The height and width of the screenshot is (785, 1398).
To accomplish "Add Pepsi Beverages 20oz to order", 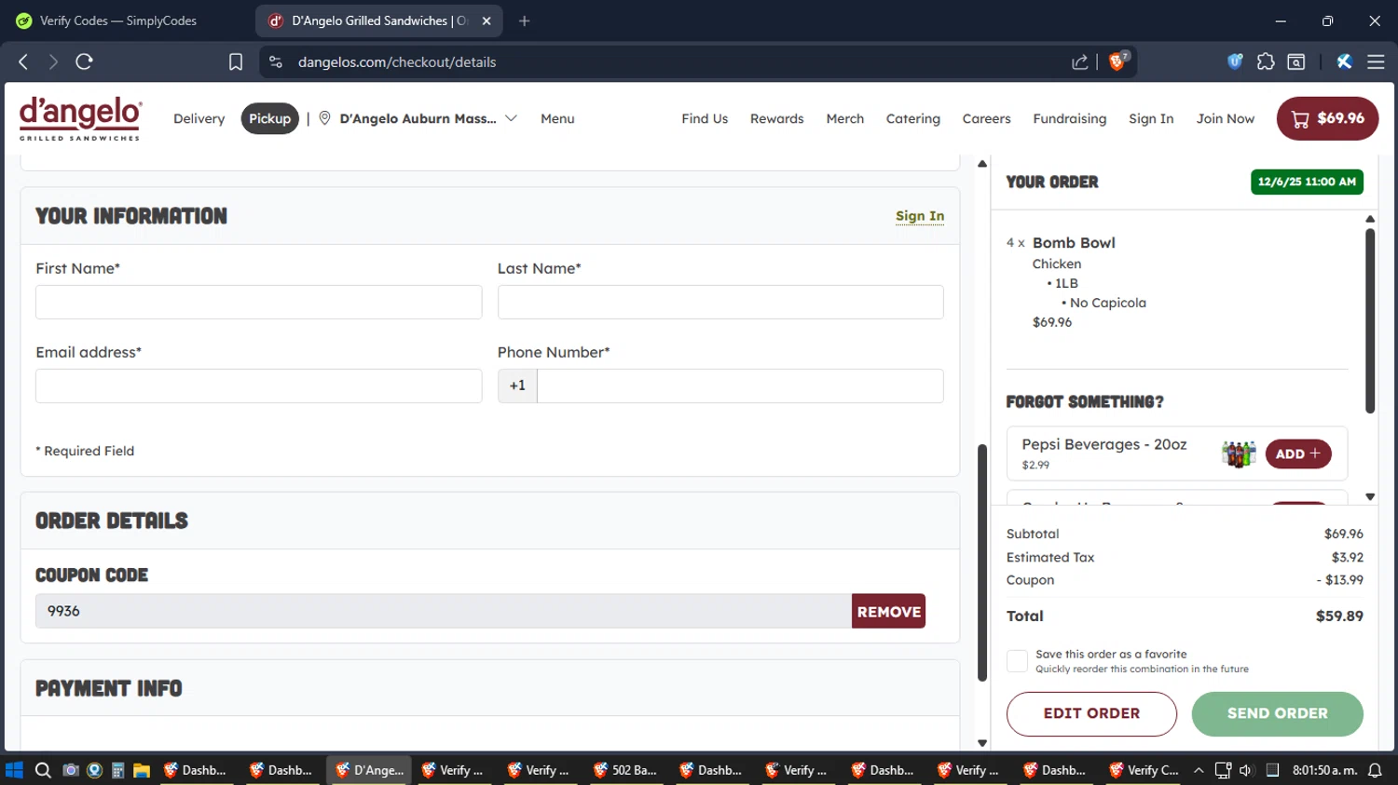I will tap(1298, 453).
